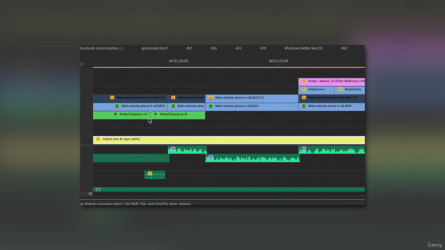Click the green fx badge on the short light-blue Make website phon clip

click(x=173, y=106)
